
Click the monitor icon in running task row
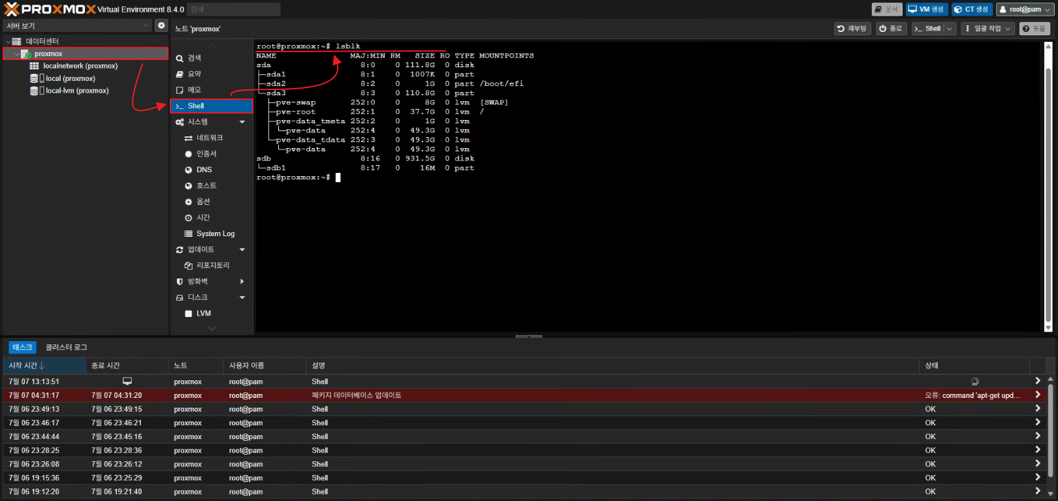(127, 381)
